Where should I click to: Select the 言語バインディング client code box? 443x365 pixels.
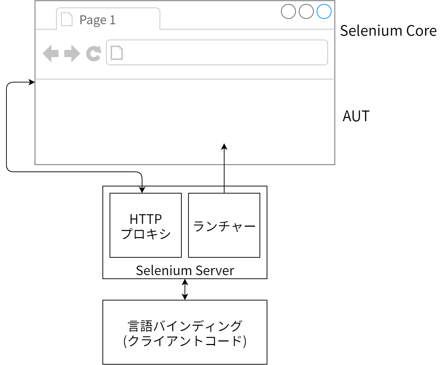tap(185, 332)
